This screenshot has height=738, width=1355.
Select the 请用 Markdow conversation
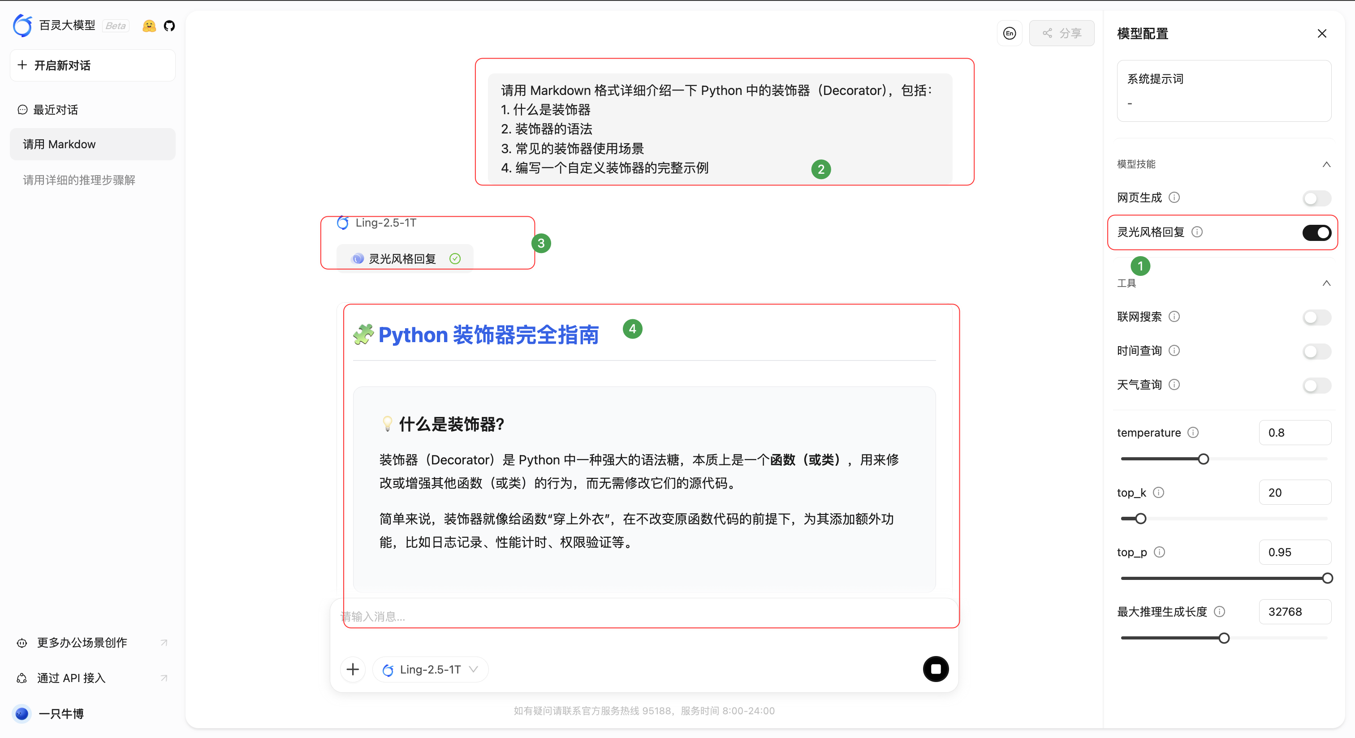(x=92, y=144)
